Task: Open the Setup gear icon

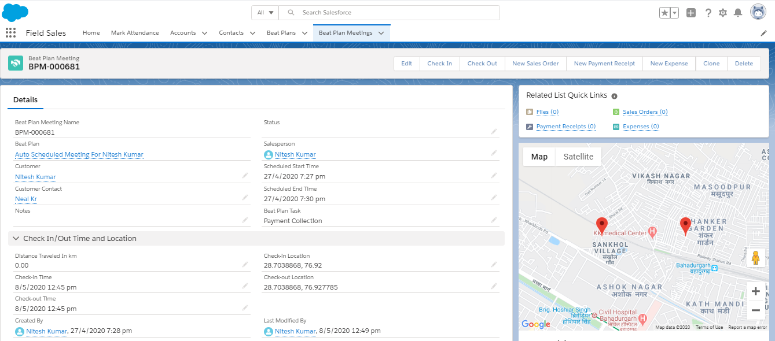Action: pos(722,12)
